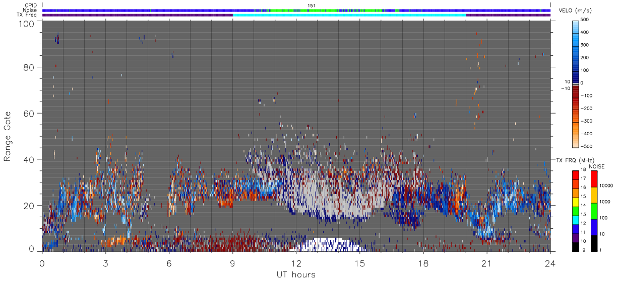Click the 17 label in TX FRQ legend
The image size is (619, 285).
pyautogui.click(x=583, y=178)
